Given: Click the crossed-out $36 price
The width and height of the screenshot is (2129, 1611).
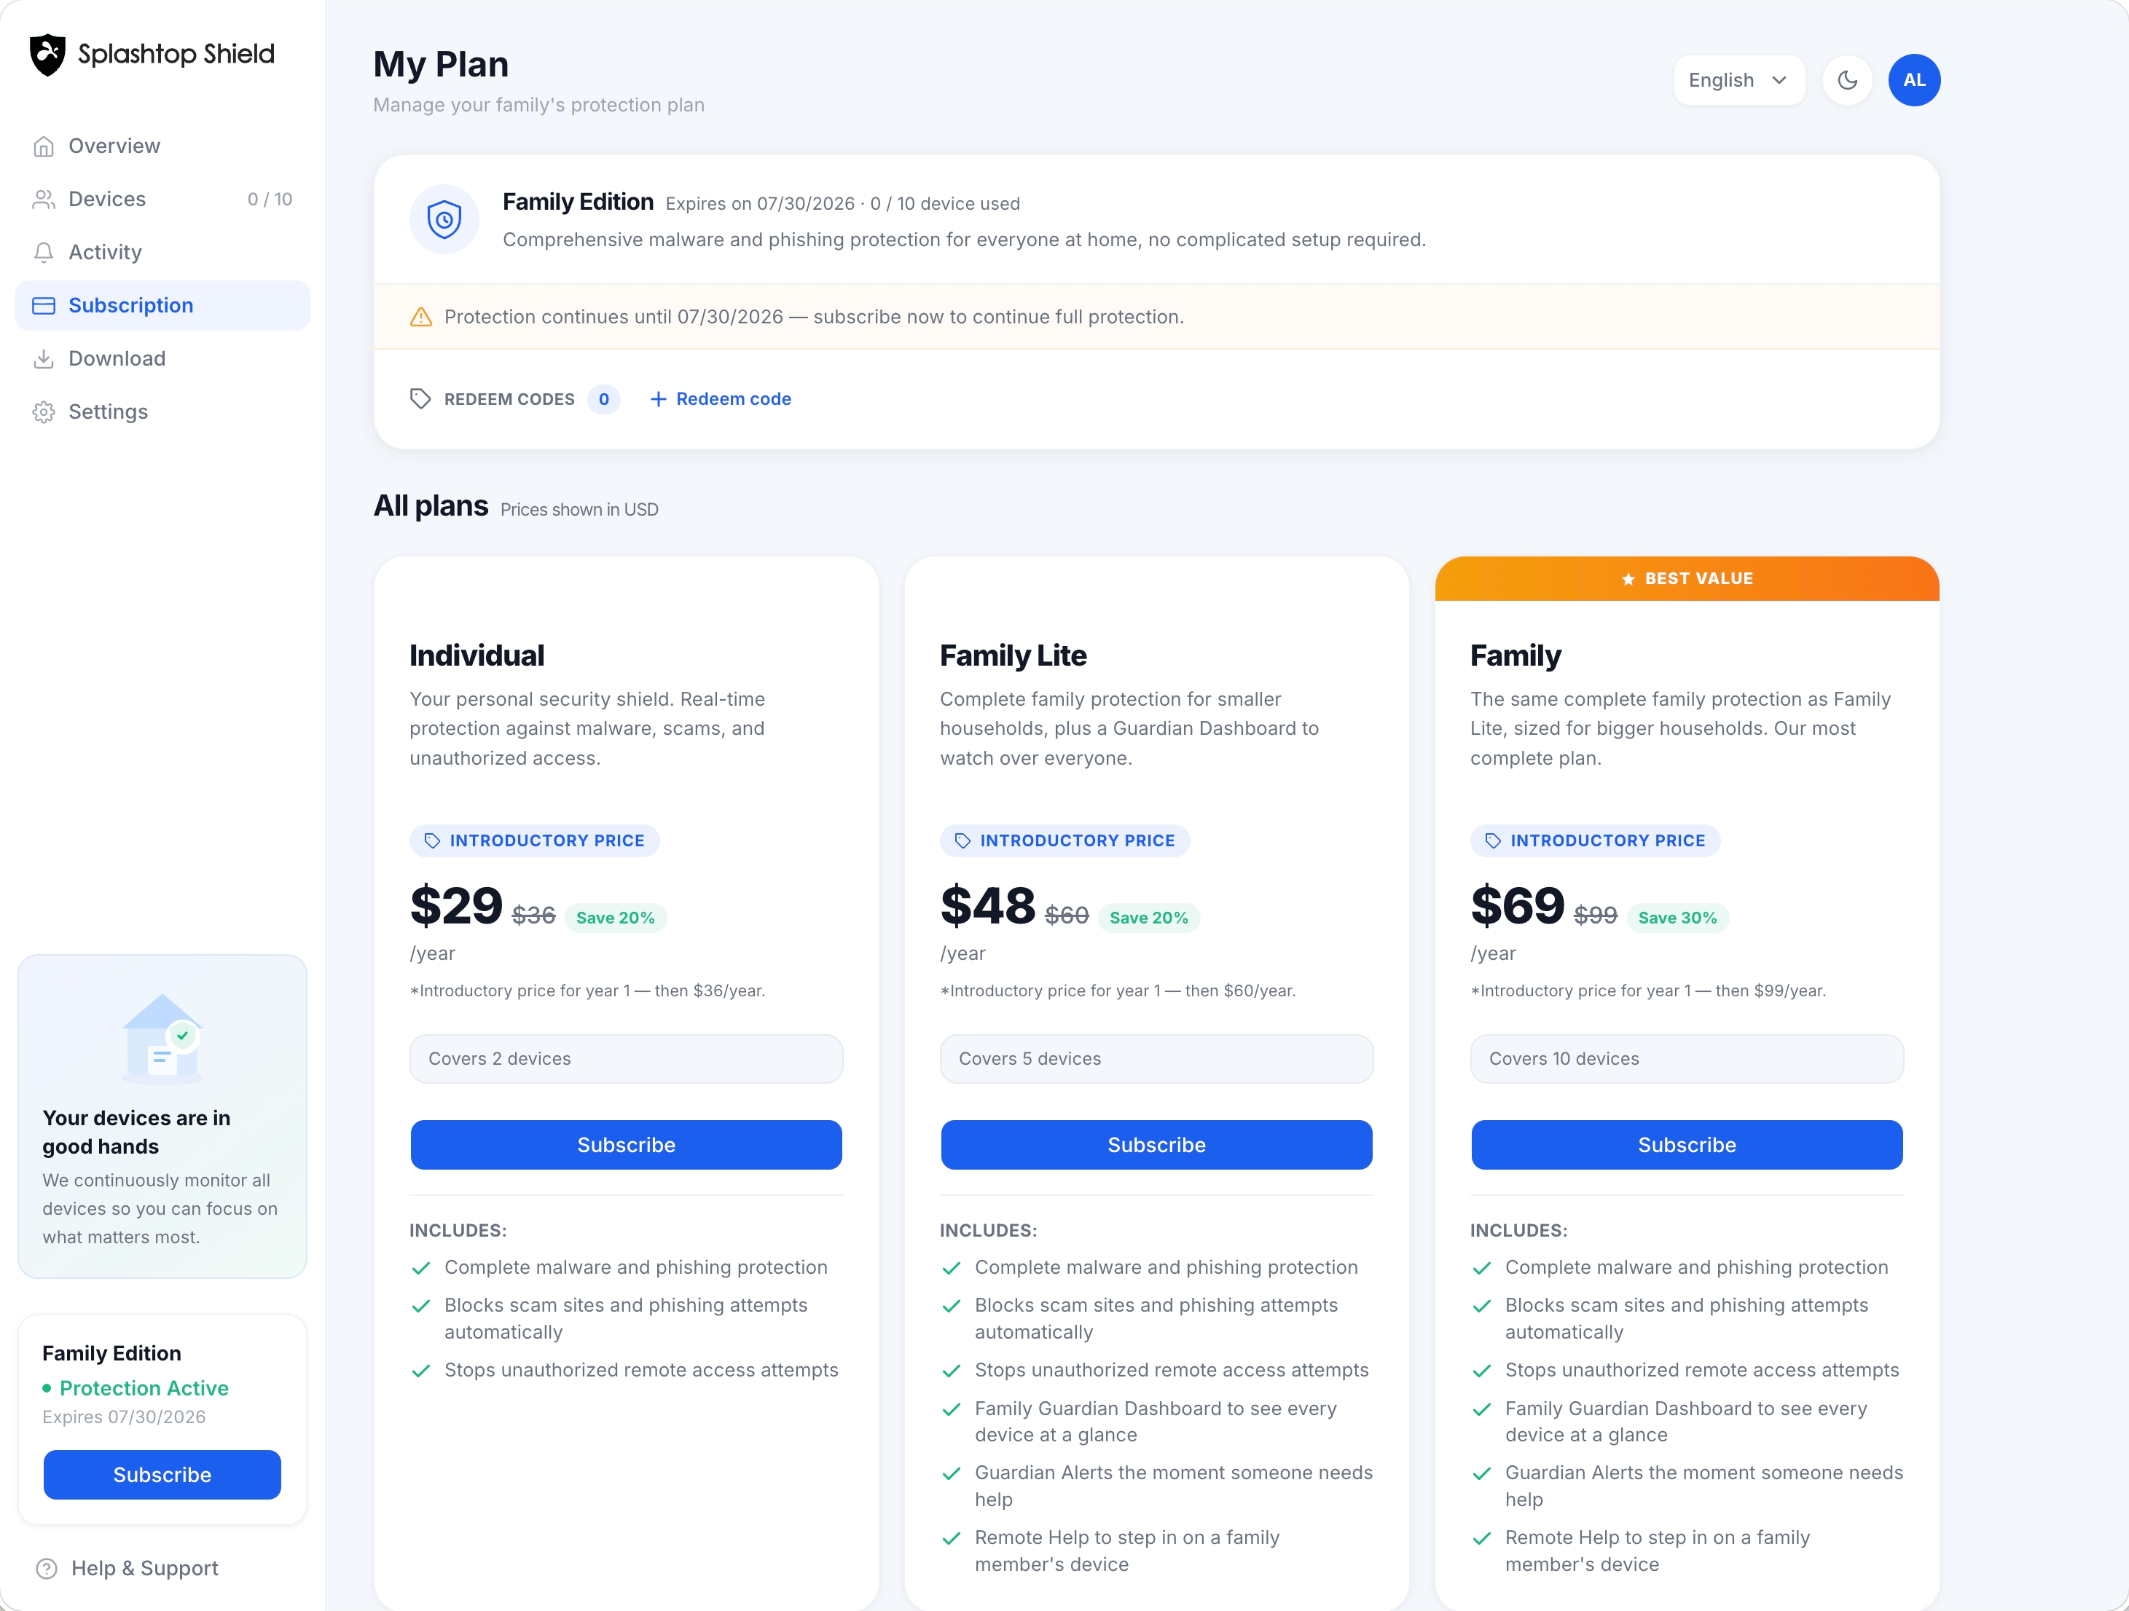Looking at the screenshot, I should tap(533, 915).
